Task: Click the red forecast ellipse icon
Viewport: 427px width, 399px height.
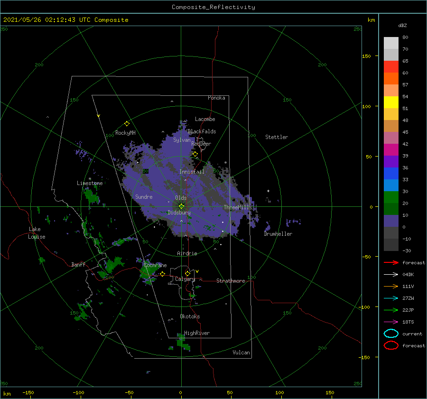Action: click(x=391, y=345)
